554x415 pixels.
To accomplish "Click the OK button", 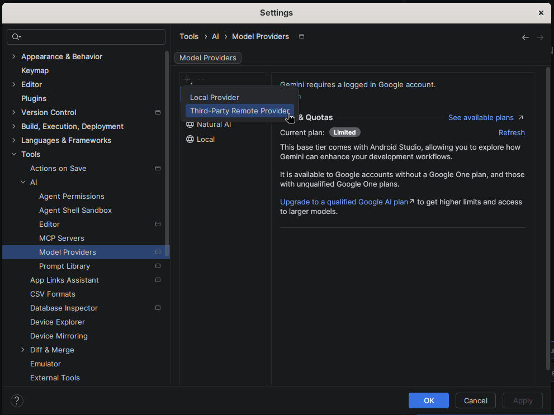I will click(429, 400).
